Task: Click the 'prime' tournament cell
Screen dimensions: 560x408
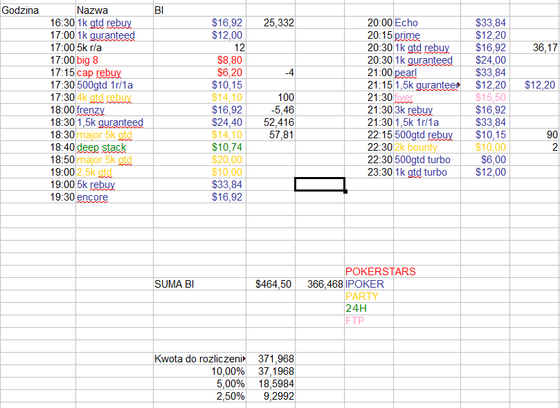Action: (427, 35)
